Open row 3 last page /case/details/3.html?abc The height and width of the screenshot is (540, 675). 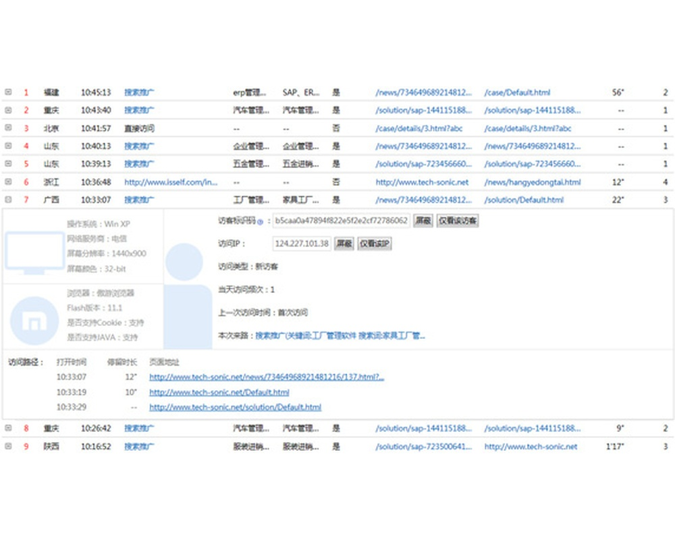point(528,128)
